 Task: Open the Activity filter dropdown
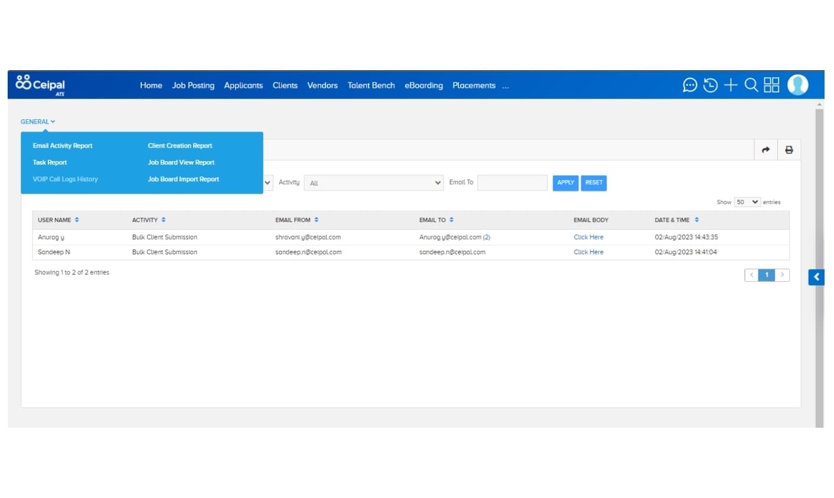pyautogui.click(x=373, y=183)
